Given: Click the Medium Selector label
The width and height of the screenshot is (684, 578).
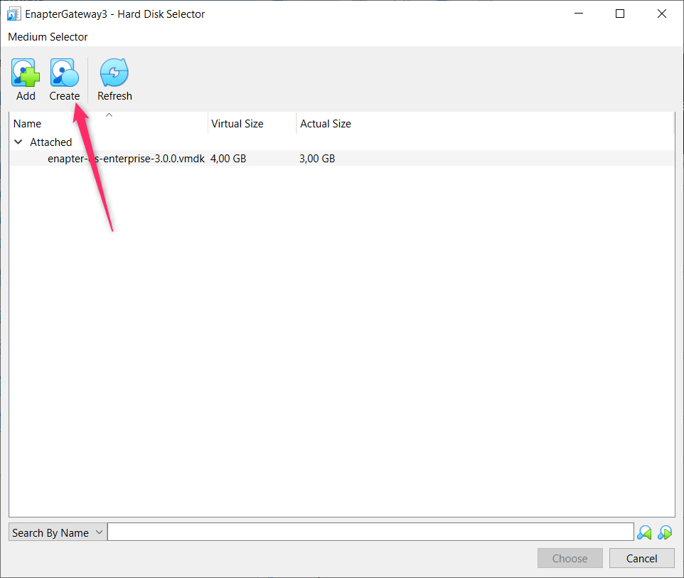Looking at the screenshot, I should coord(48,36).
